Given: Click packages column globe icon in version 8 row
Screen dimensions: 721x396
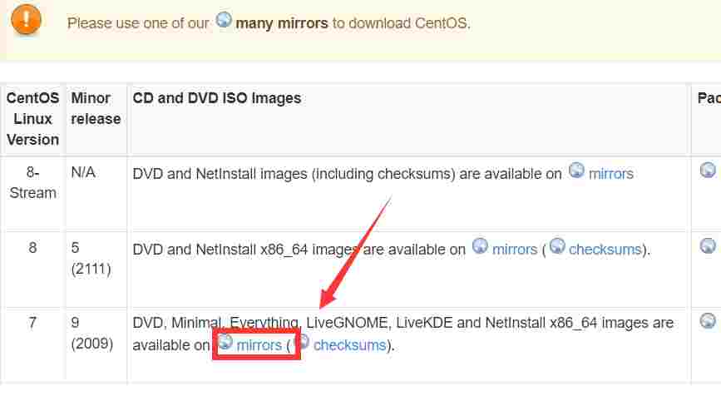Looking at the screenshot, I should pyautogui.click(x=708, y=246).
